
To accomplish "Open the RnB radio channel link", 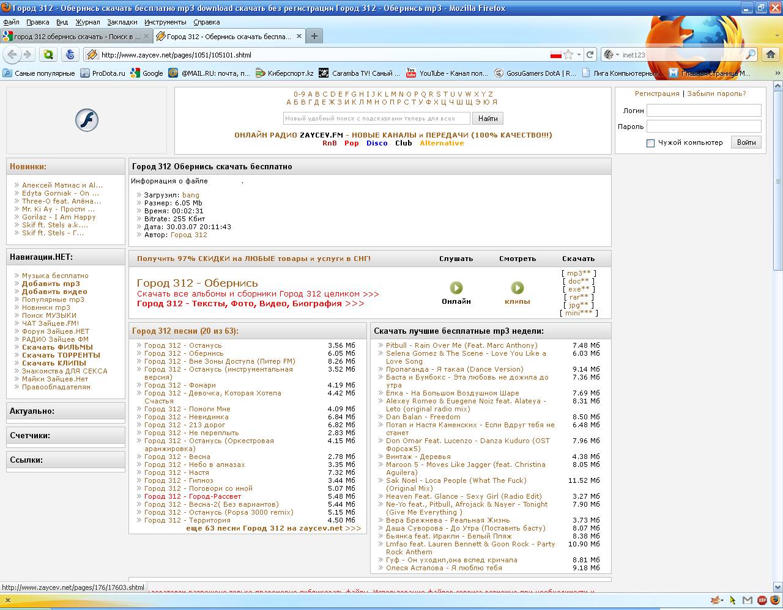I will click(x=330, y=143).
